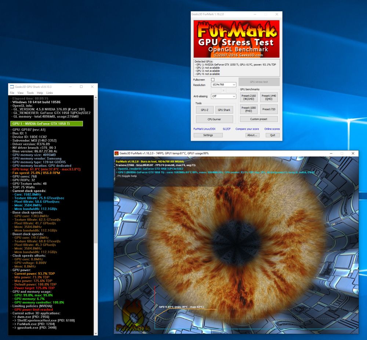Click the 'Power target: 125.0% TDP' line
The height and width of the screenshot is (340, 367).
(x=34, y=288)
